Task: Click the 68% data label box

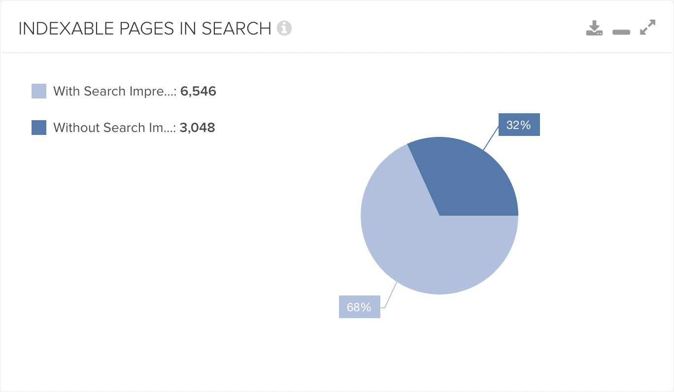Action: (x=360, y=307)
